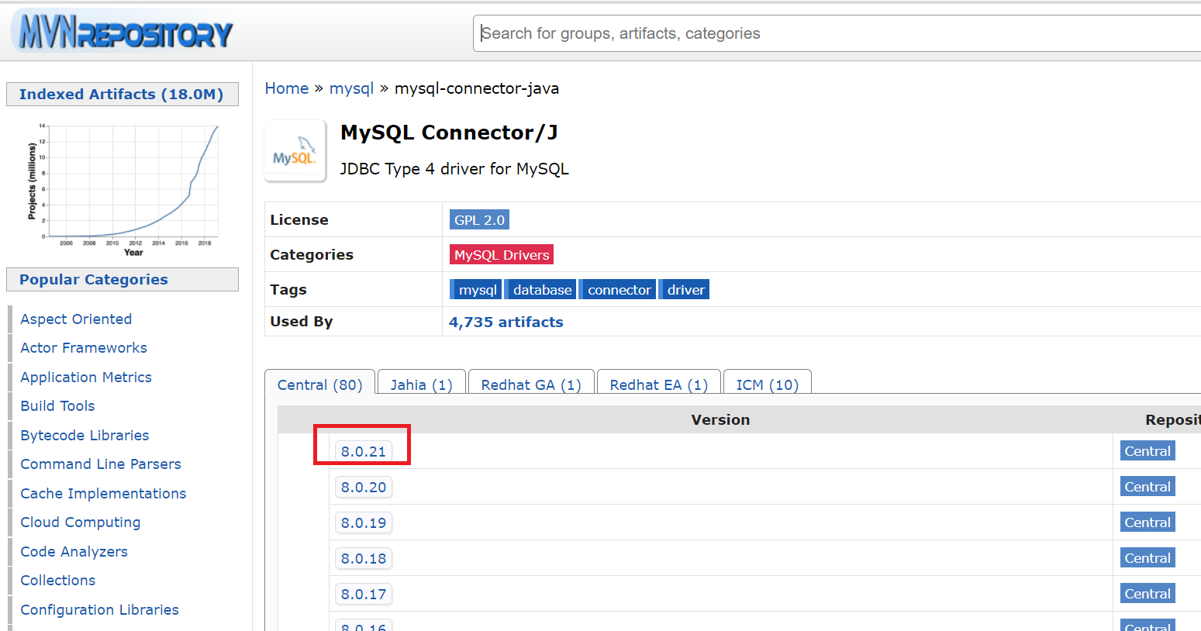Open version 8.0.18

(x=364, y=558)
